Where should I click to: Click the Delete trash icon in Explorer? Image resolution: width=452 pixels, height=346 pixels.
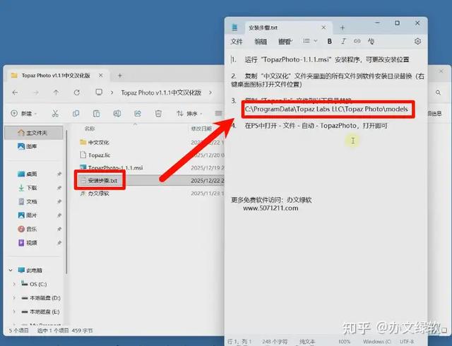(158, 114)
